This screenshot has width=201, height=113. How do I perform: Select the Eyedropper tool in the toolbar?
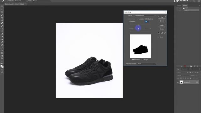(2, 20)
